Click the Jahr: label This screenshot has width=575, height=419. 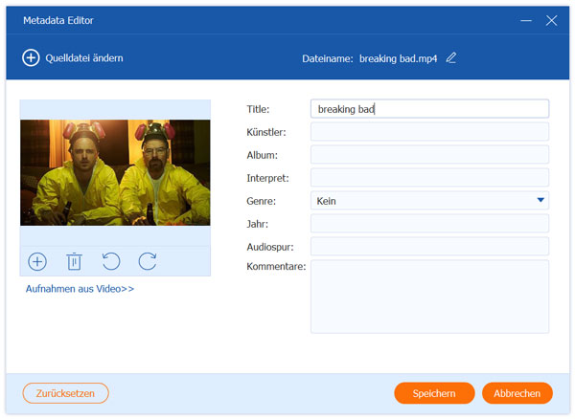click(258, 224)
